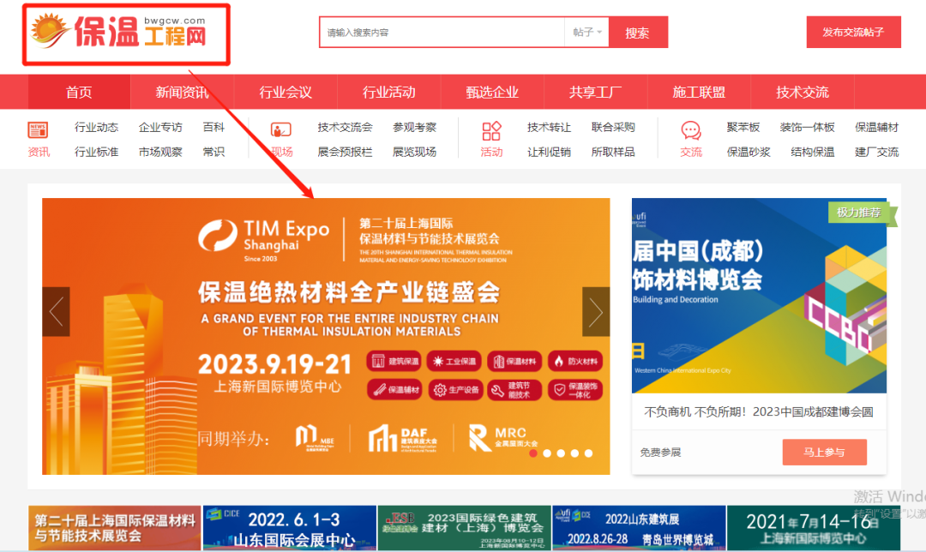The width and height of the screenshot is (926, 552).
Task: Jump to the fourth carousel dot
Action: click(574, 453)
